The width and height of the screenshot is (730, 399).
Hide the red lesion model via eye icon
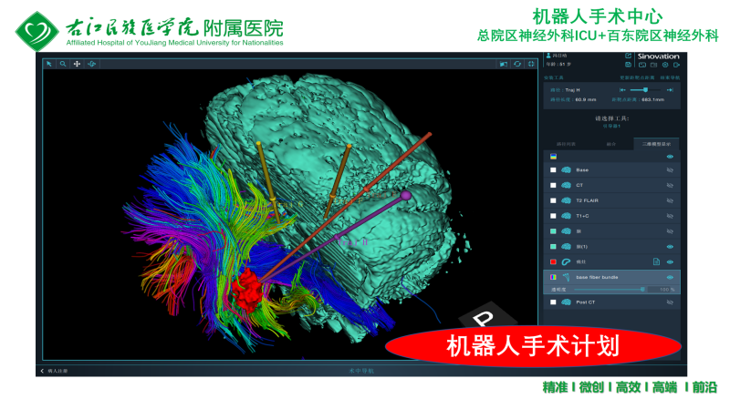click(670, 261)
